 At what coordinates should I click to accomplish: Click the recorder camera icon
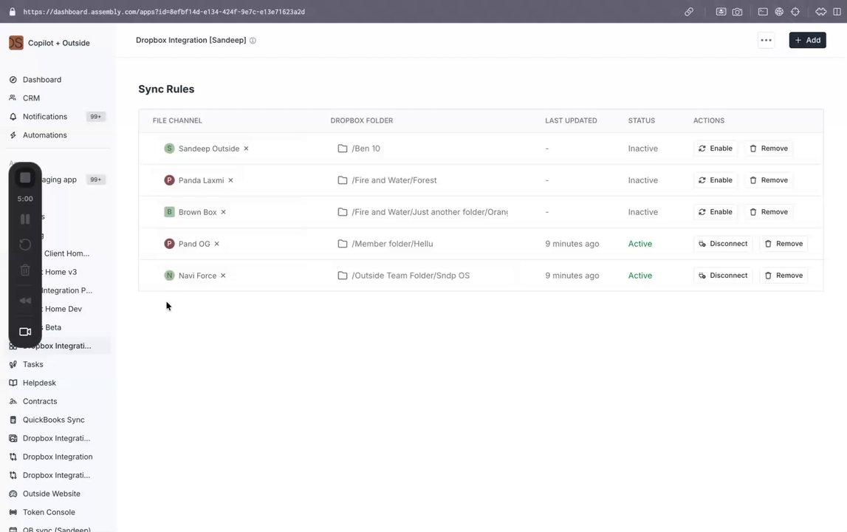coord(25,332)
